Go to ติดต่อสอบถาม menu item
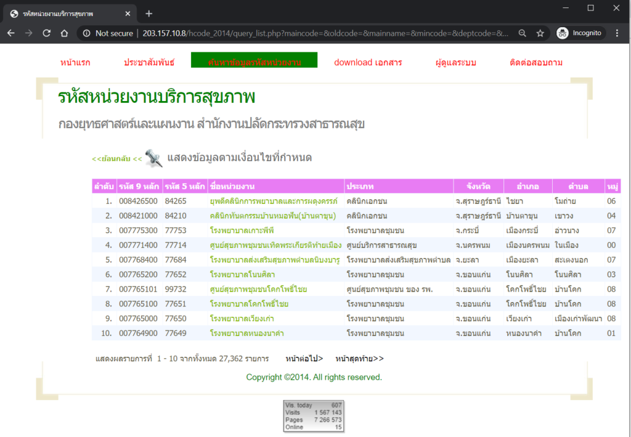This screenshot has height=437, width=631. tap(536, 62)
